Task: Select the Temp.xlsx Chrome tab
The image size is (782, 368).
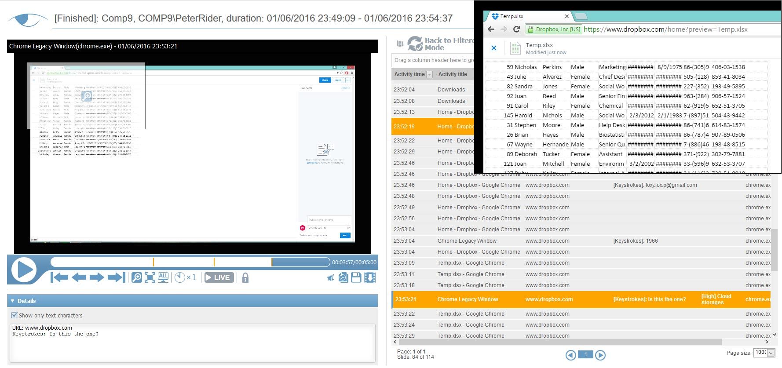Action: (x=528, y=16)
